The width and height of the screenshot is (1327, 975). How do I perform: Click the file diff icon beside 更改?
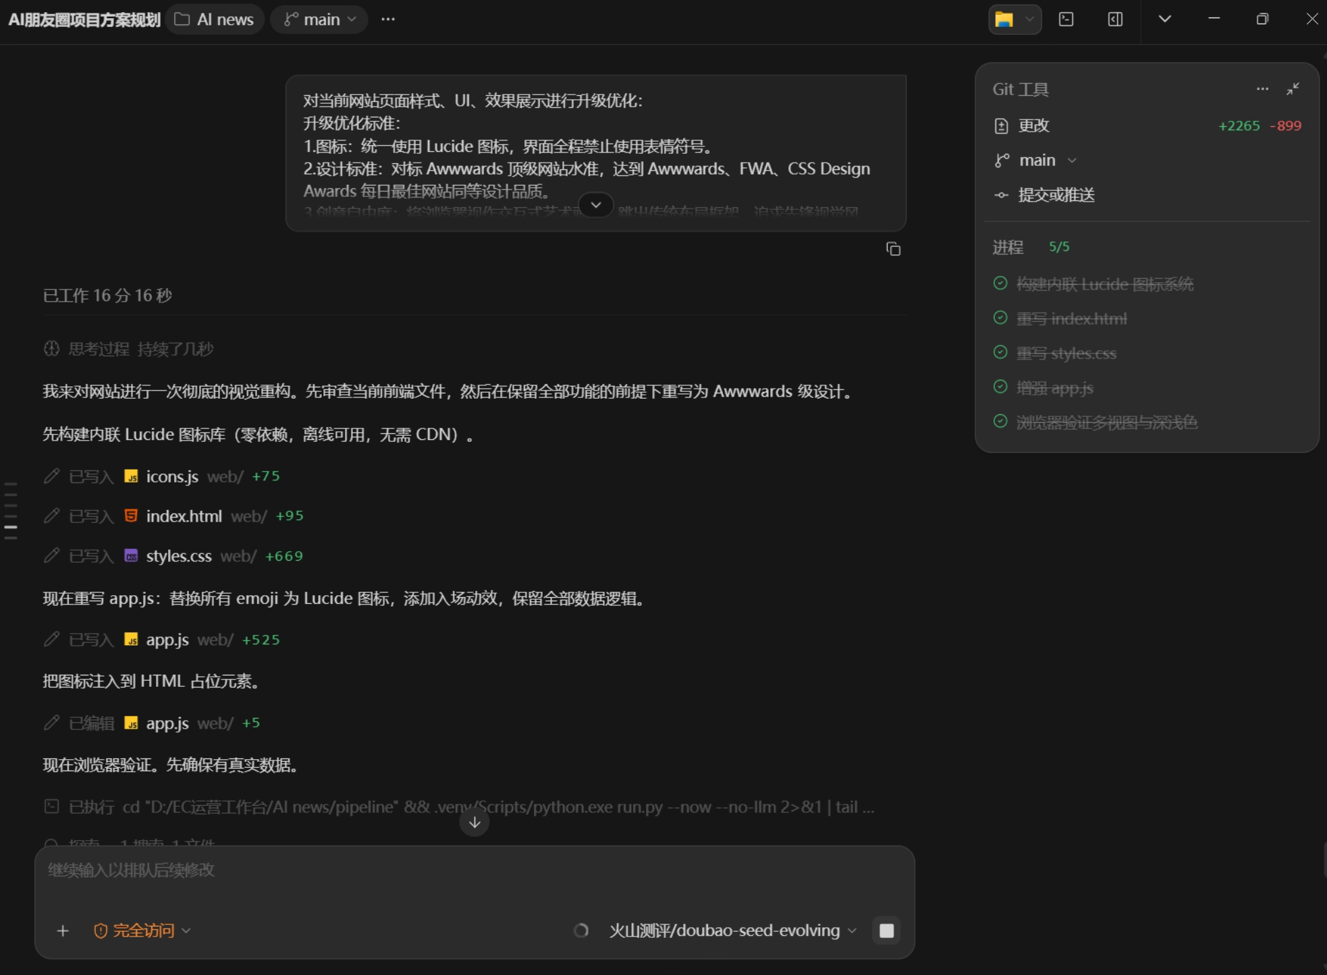(1001, 126)
